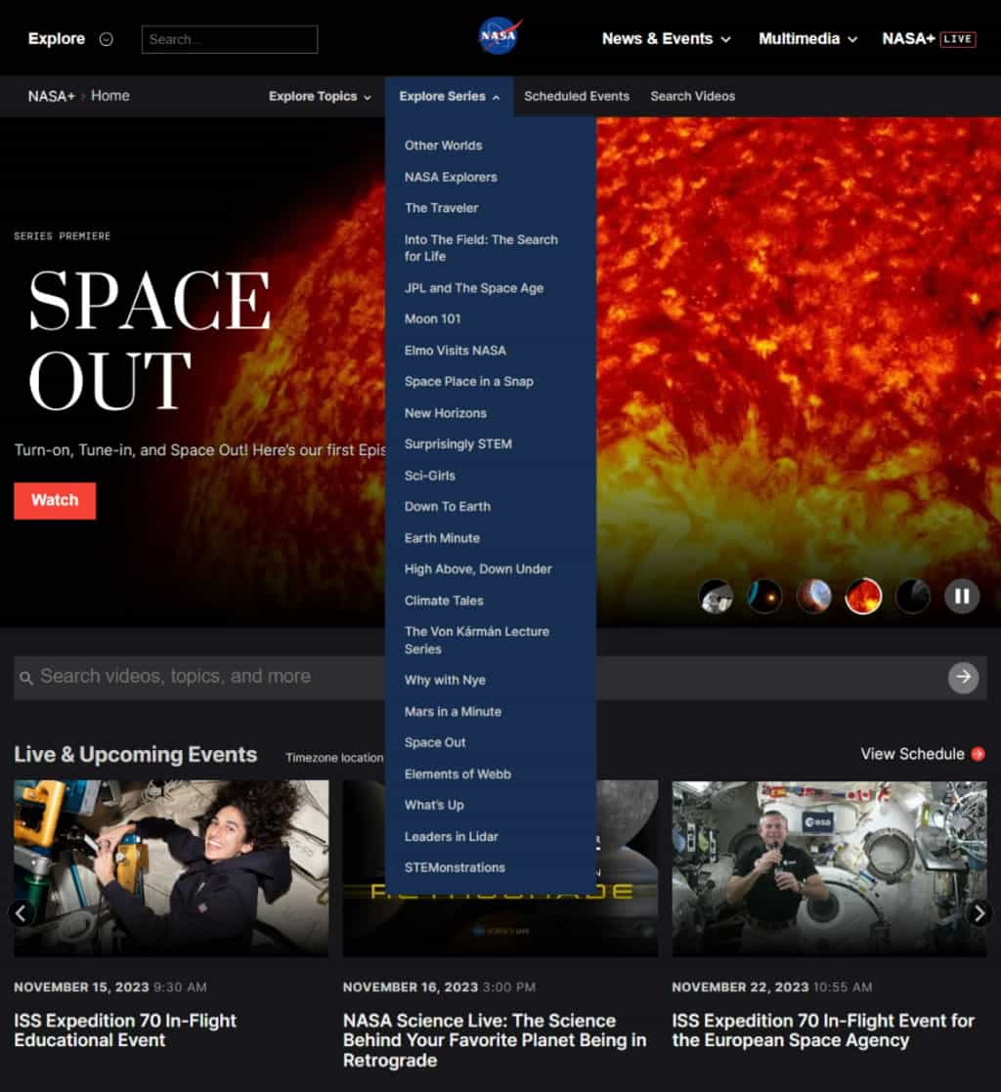Select New Horizons series

click(x=446, y=413)
